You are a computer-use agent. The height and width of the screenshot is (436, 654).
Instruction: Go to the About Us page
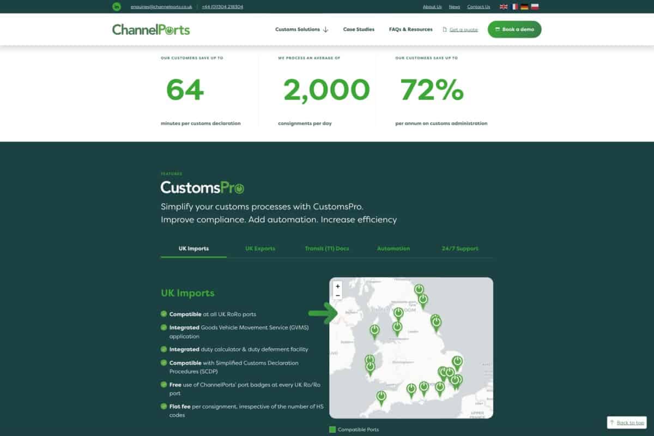tap(432, 7)
